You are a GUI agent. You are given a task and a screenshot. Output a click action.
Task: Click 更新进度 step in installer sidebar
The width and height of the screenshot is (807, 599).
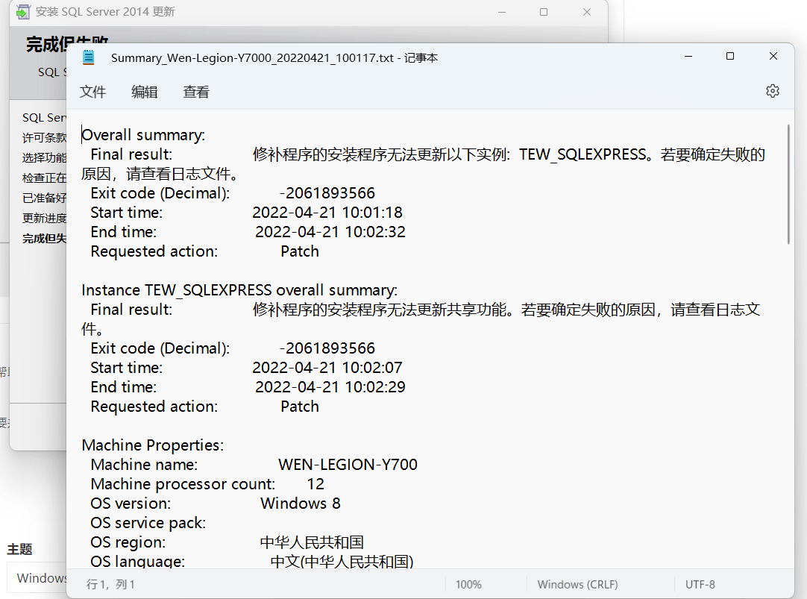coord(44,219)
